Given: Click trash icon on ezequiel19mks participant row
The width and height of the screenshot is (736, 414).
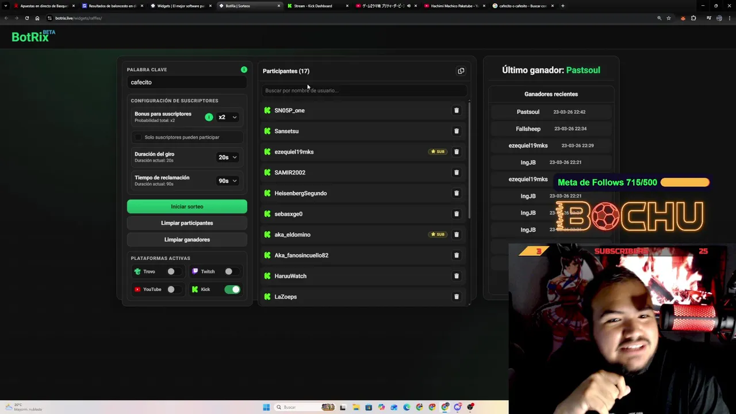Looking at the screenshot, I should click(457, 152).
